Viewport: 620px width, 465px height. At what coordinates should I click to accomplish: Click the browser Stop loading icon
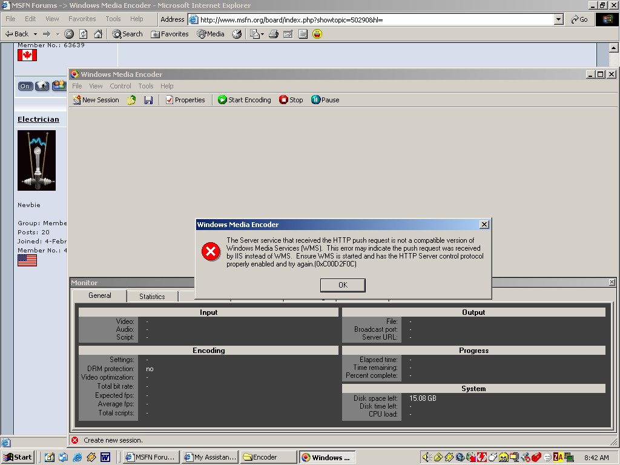[x=69, y=34]
